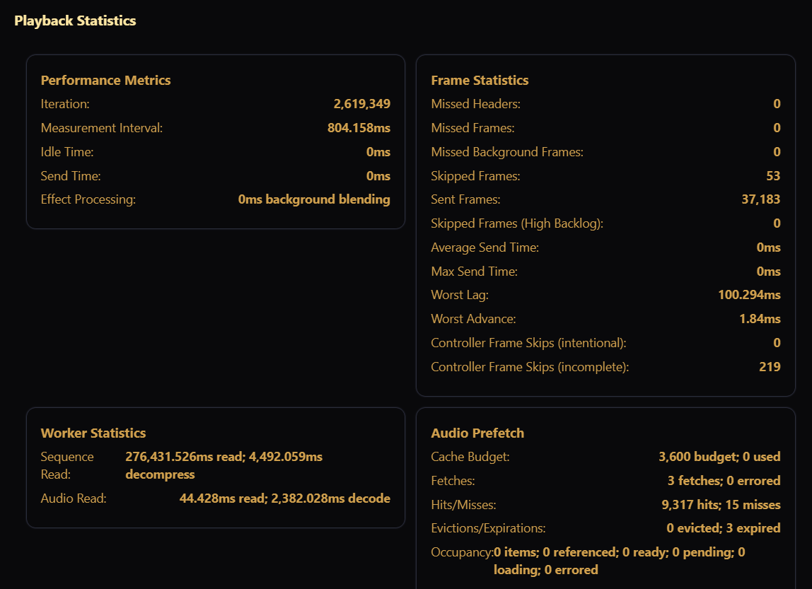Click the Performance Metrics panel title
The width and height of the screenshot is (812, 589).
105,80
